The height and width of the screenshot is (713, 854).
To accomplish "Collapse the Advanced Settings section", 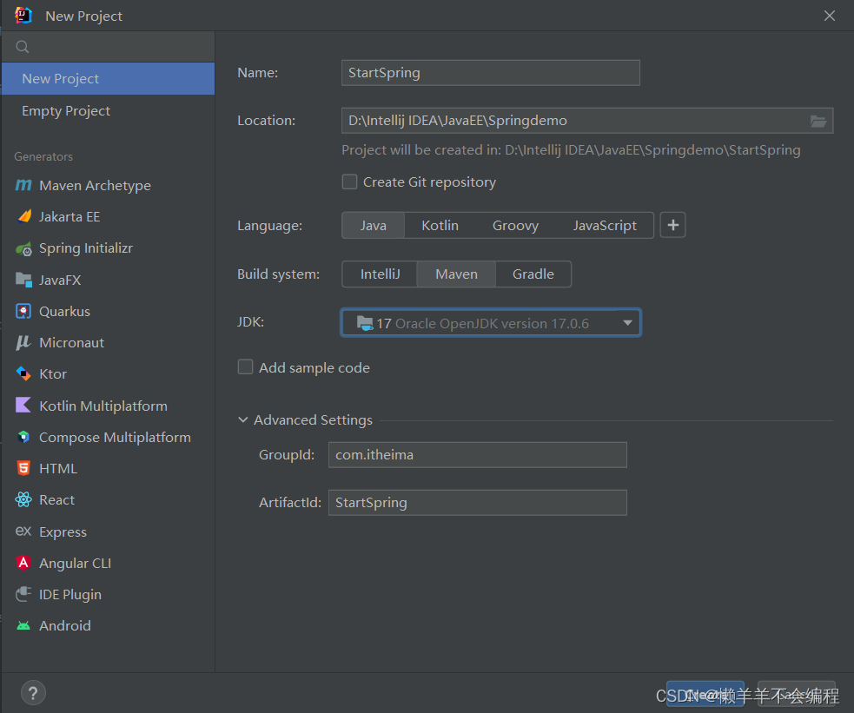I will coord(243,419).
